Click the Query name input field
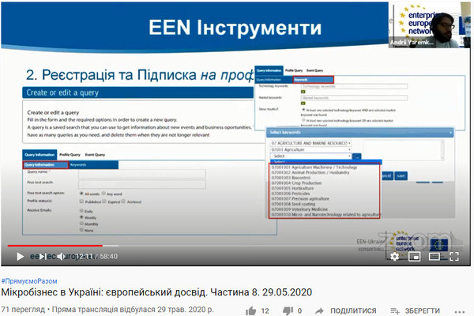 (142, 174)
